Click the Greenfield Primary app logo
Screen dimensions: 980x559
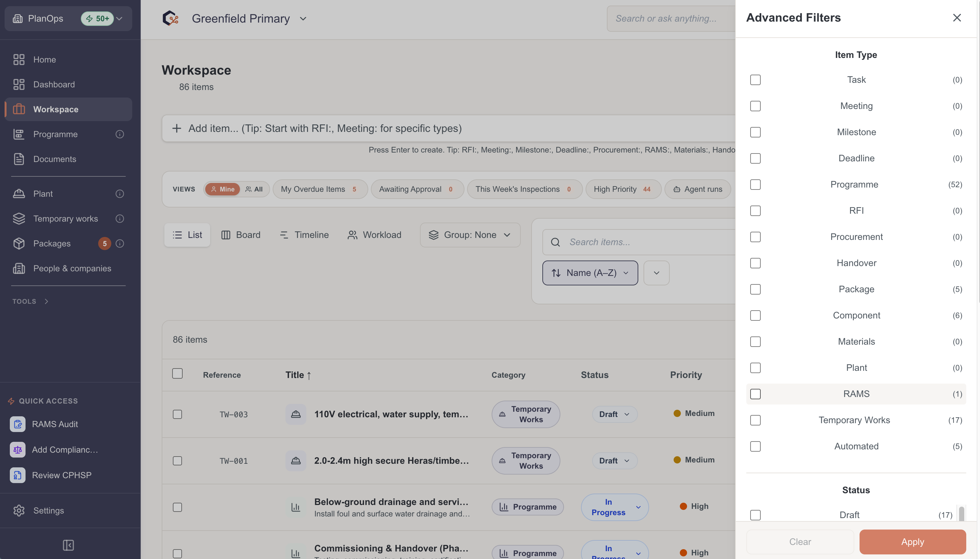point(171,18)
